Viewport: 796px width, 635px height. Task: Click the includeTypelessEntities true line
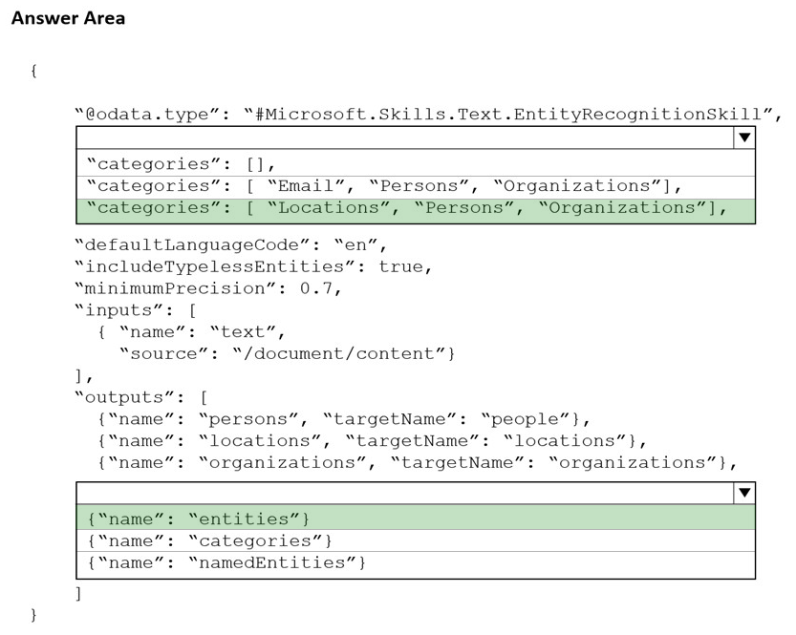tap(253, 266)
